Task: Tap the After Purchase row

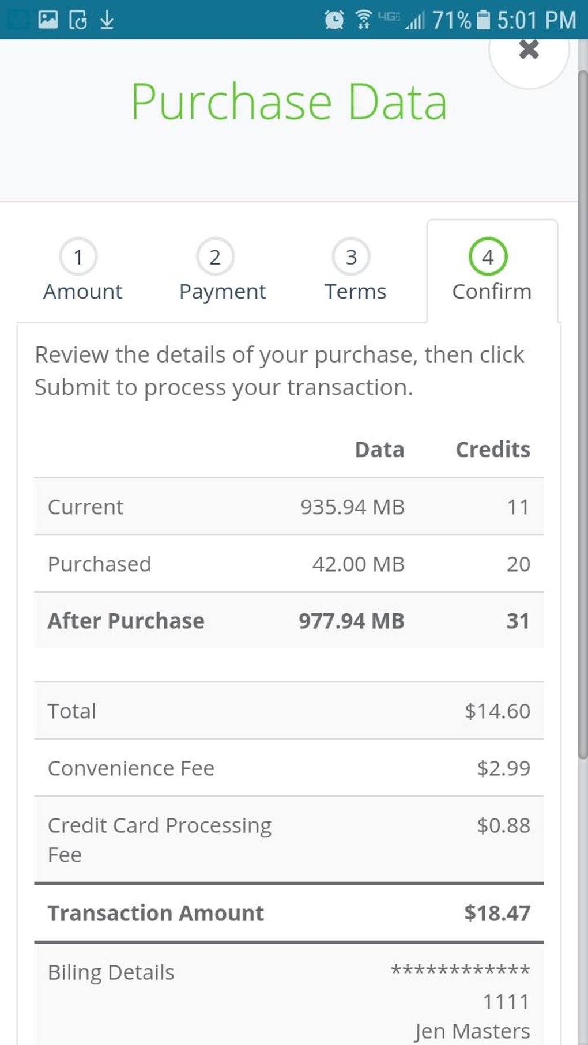Action: [x=288, y=621]
